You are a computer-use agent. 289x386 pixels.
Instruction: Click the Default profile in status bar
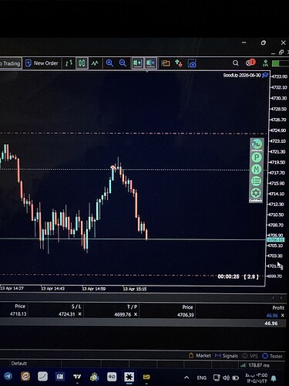(19, 364)
